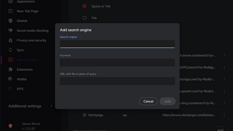Click the Appearance sidebar icon

(11, 1)
